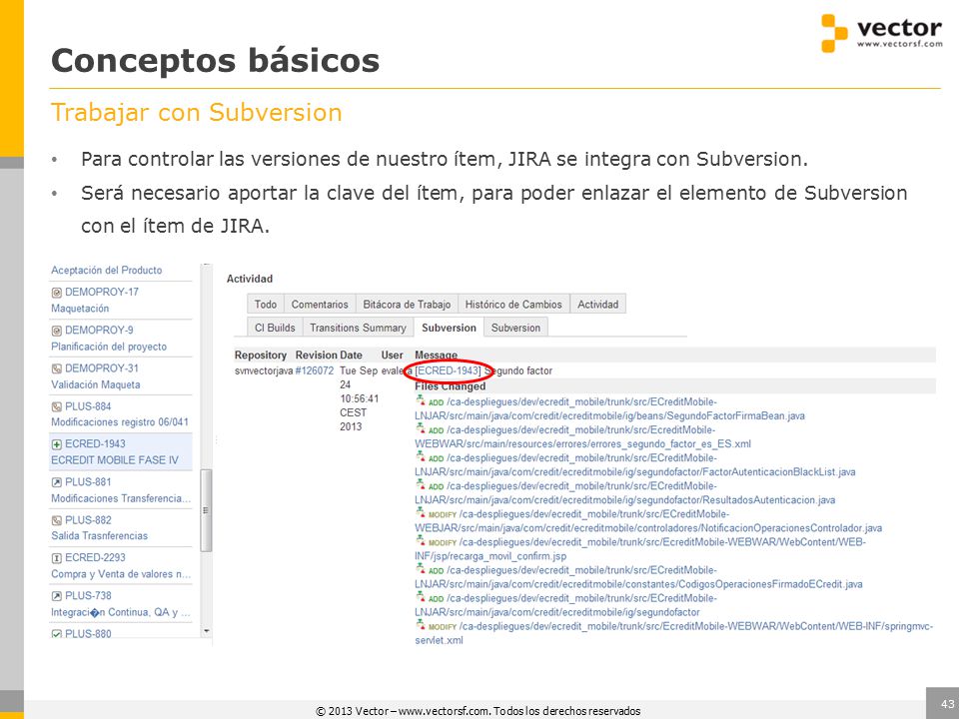Open errores_segundo_factor_es_ES.xml file path
Screen dimensions: 959x719
pyautogui.click(x=582, y=437)
